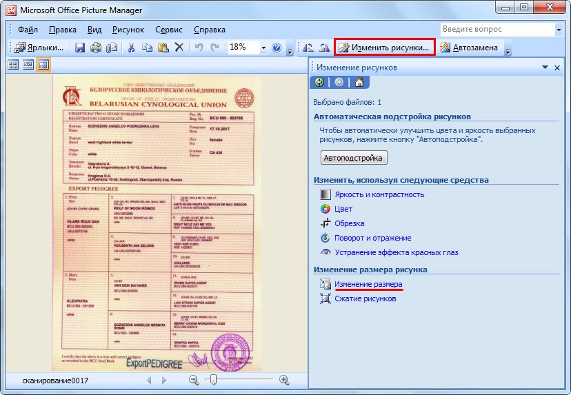Click the rotate and flip icon

pos(325,238)
